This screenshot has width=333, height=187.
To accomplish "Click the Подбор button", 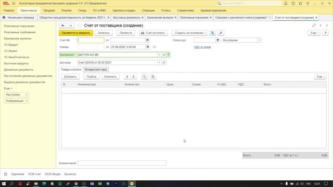I will (x=92, y=76).
